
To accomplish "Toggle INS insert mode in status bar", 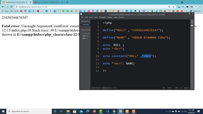I will click(x=164, y=88).
